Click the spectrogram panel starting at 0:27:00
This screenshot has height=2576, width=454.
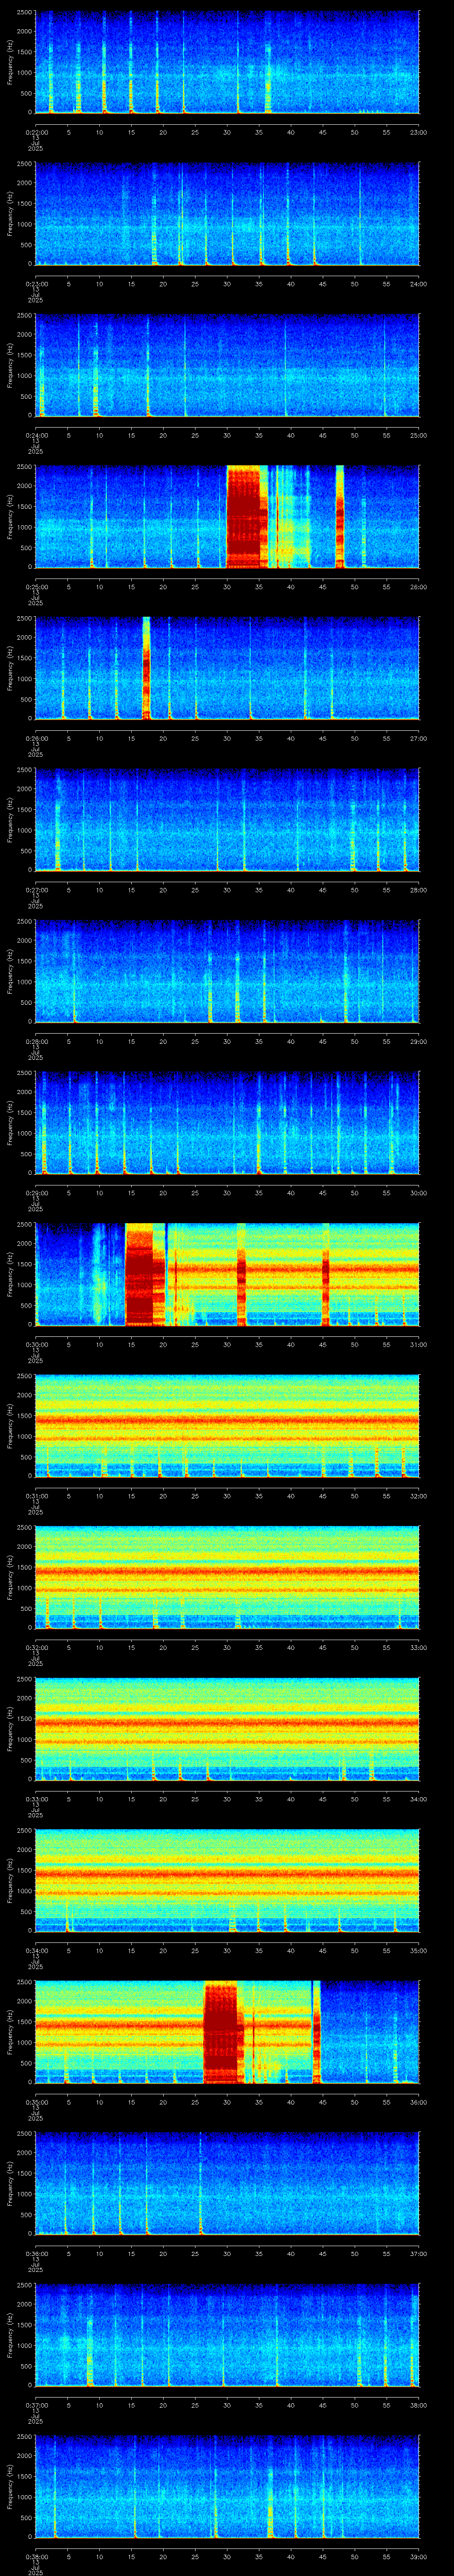227,820
